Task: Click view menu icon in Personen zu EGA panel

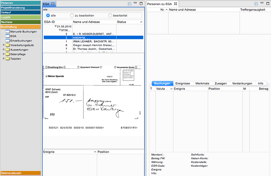Action: (x=256, y=4)
